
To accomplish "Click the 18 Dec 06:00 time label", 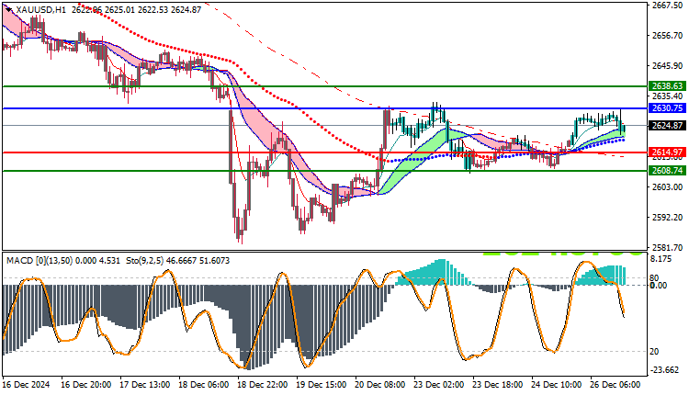I will 204,385.
